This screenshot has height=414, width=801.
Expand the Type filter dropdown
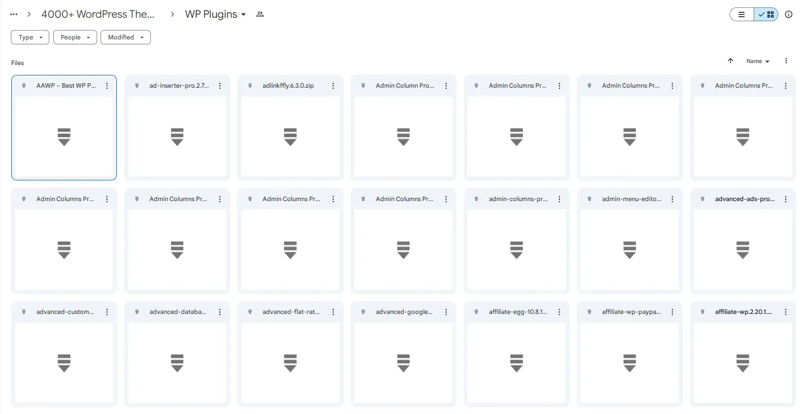[x=30, y=37]
